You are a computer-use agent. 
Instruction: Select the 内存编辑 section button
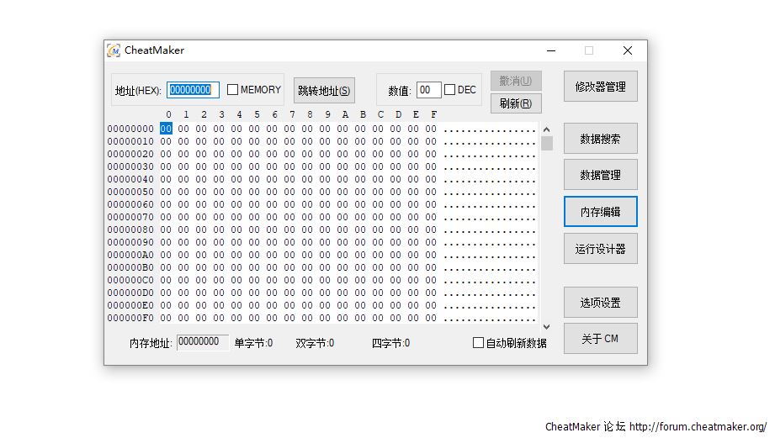point(600,212)
